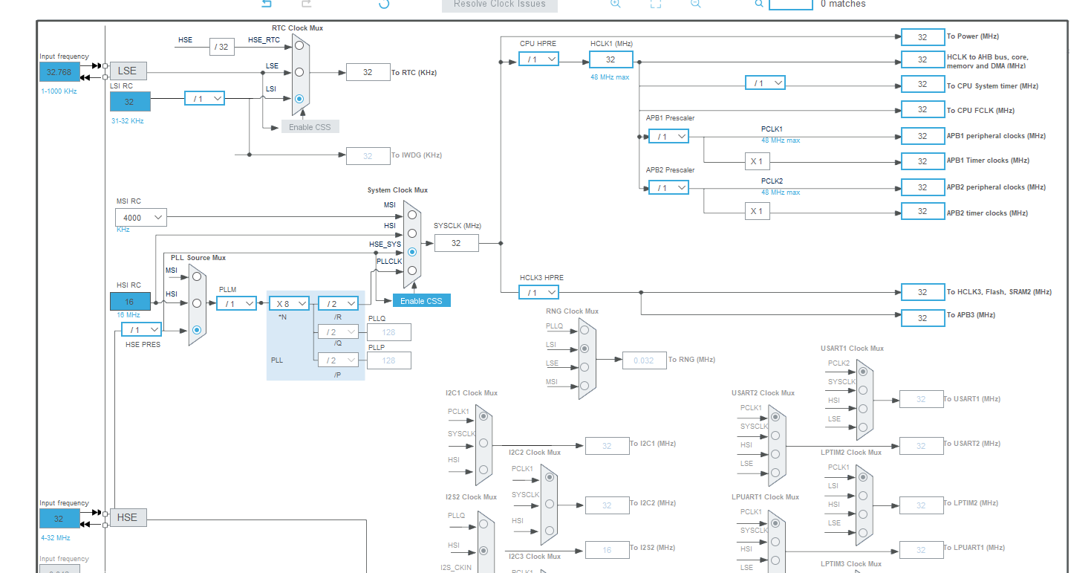Open the APB1 Prescaler dropdown
The width and height of the screenshot is (1091, 573).
[x=668, y=137]
